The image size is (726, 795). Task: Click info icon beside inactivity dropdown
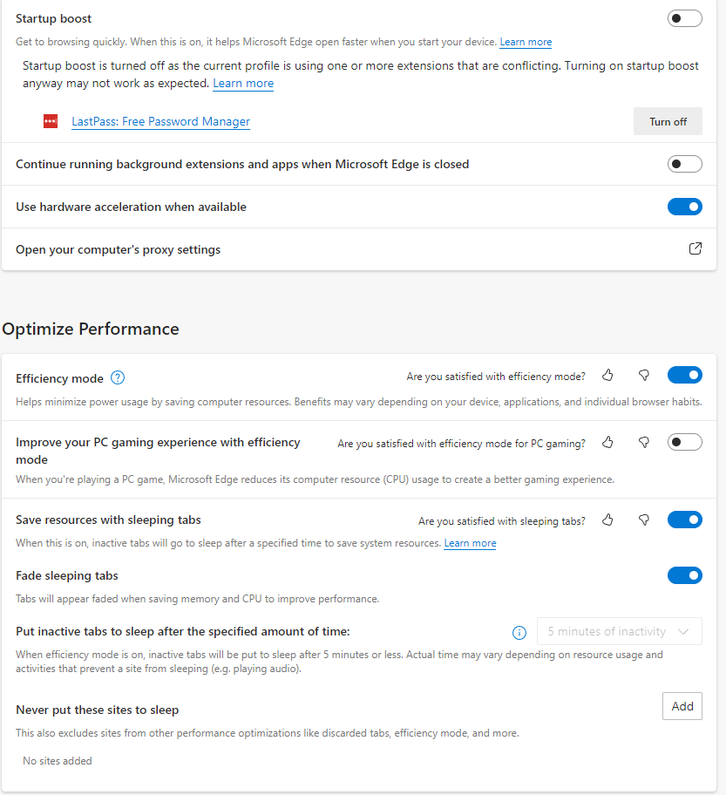pyautogui.click(x=519, y=632)
